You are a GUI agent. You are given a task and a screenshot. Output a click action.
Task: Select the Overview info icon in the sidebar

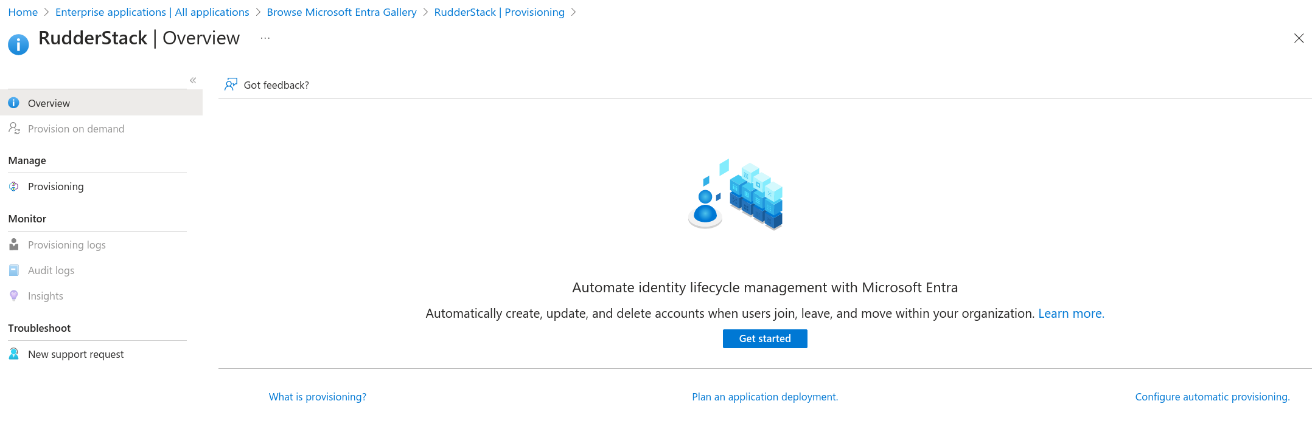[14, 103]
